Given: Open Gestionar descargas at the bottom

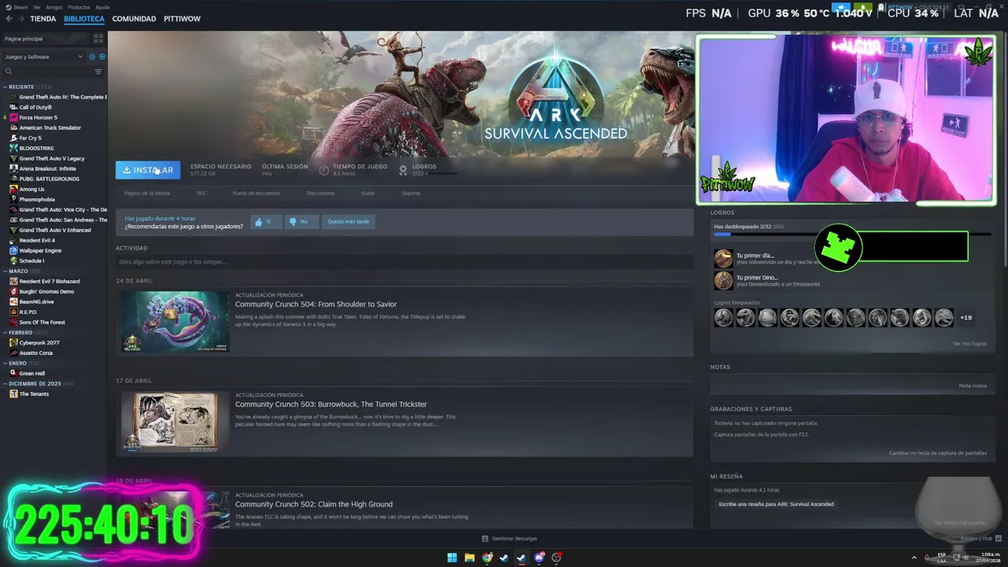Looking at the screenshot, I should pos(510,539).
